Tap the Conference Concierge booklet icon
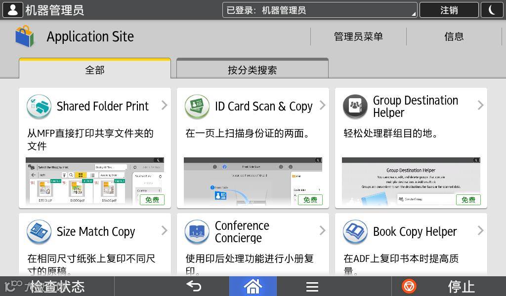This screenshot has height=296, width=506. click(x=197, y=232)
